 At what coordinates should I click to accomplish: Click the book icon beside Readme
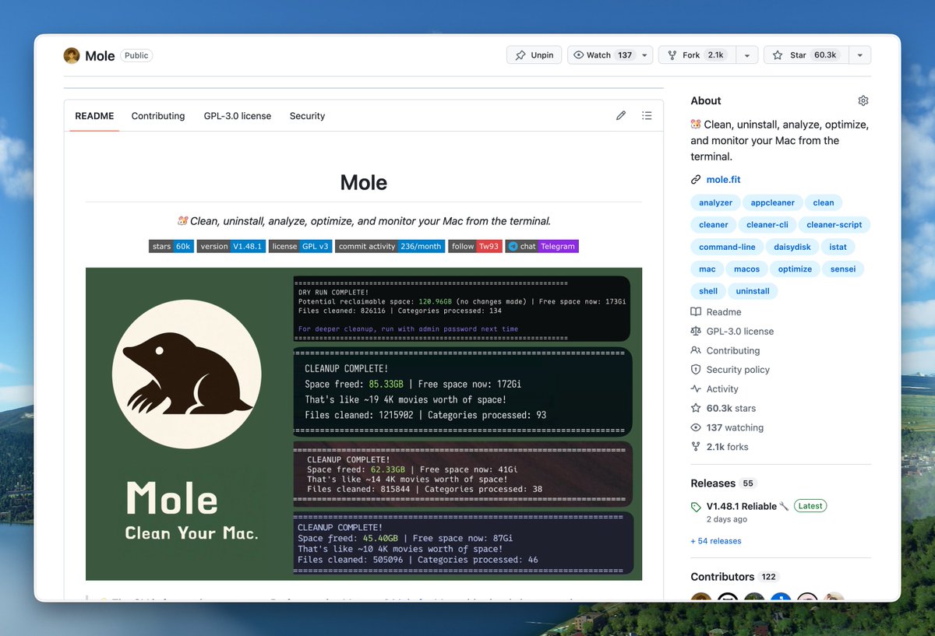click(696, 311)
